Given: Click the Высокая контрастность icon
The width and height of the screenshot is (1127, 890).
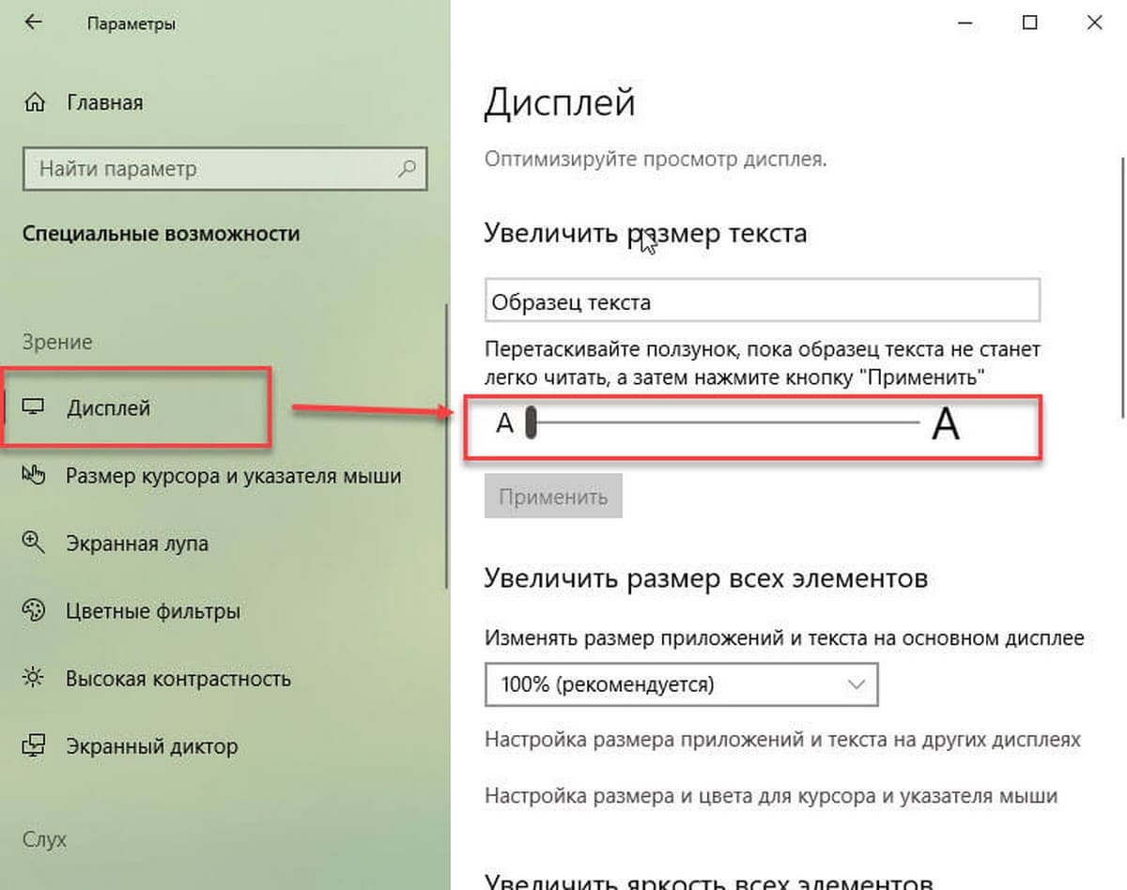Looking at the screenshot, I should click(36, 678).
